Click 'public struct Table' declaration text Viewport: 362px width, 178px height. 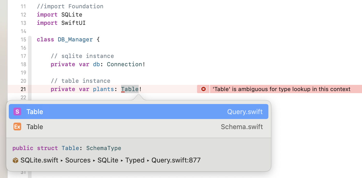pyautogui.click(x=46, y=148)
